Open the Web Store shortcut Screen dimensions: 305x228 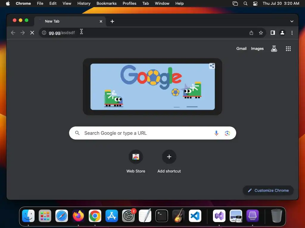[x=136, y=161]
